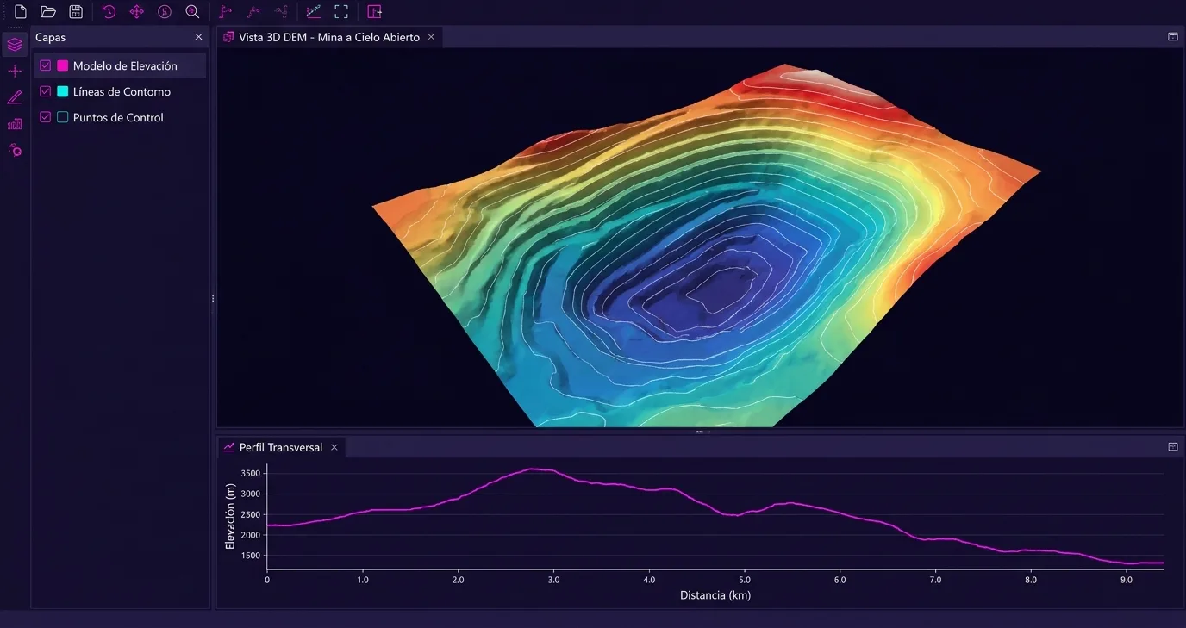Create a new document from the toolbar
Image resolution: width=1186 pixels, height=628 pixels.
[21, 12]
